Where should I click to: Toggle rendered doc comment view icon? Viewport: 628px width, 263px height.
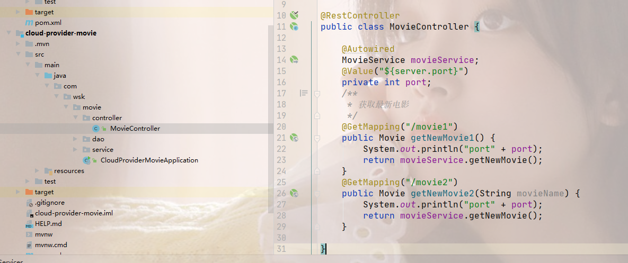click(304, 93)
